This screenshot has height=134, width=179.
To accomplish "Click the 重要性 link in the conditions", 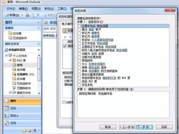I will 95,33.
